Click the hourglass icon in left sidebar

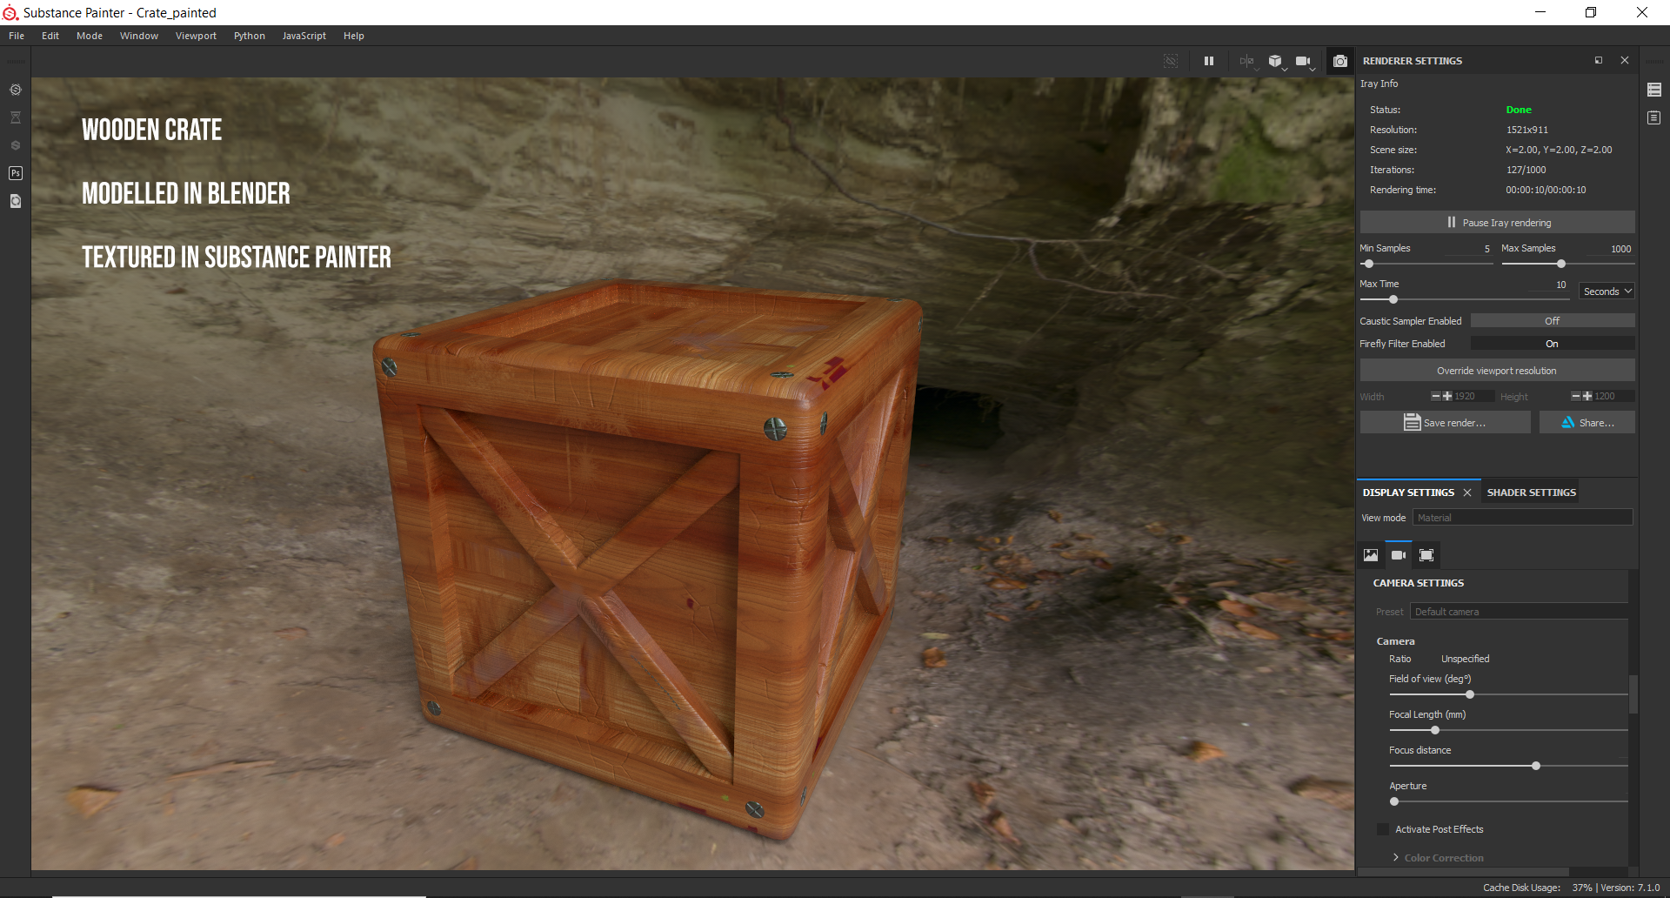point(16,117)
